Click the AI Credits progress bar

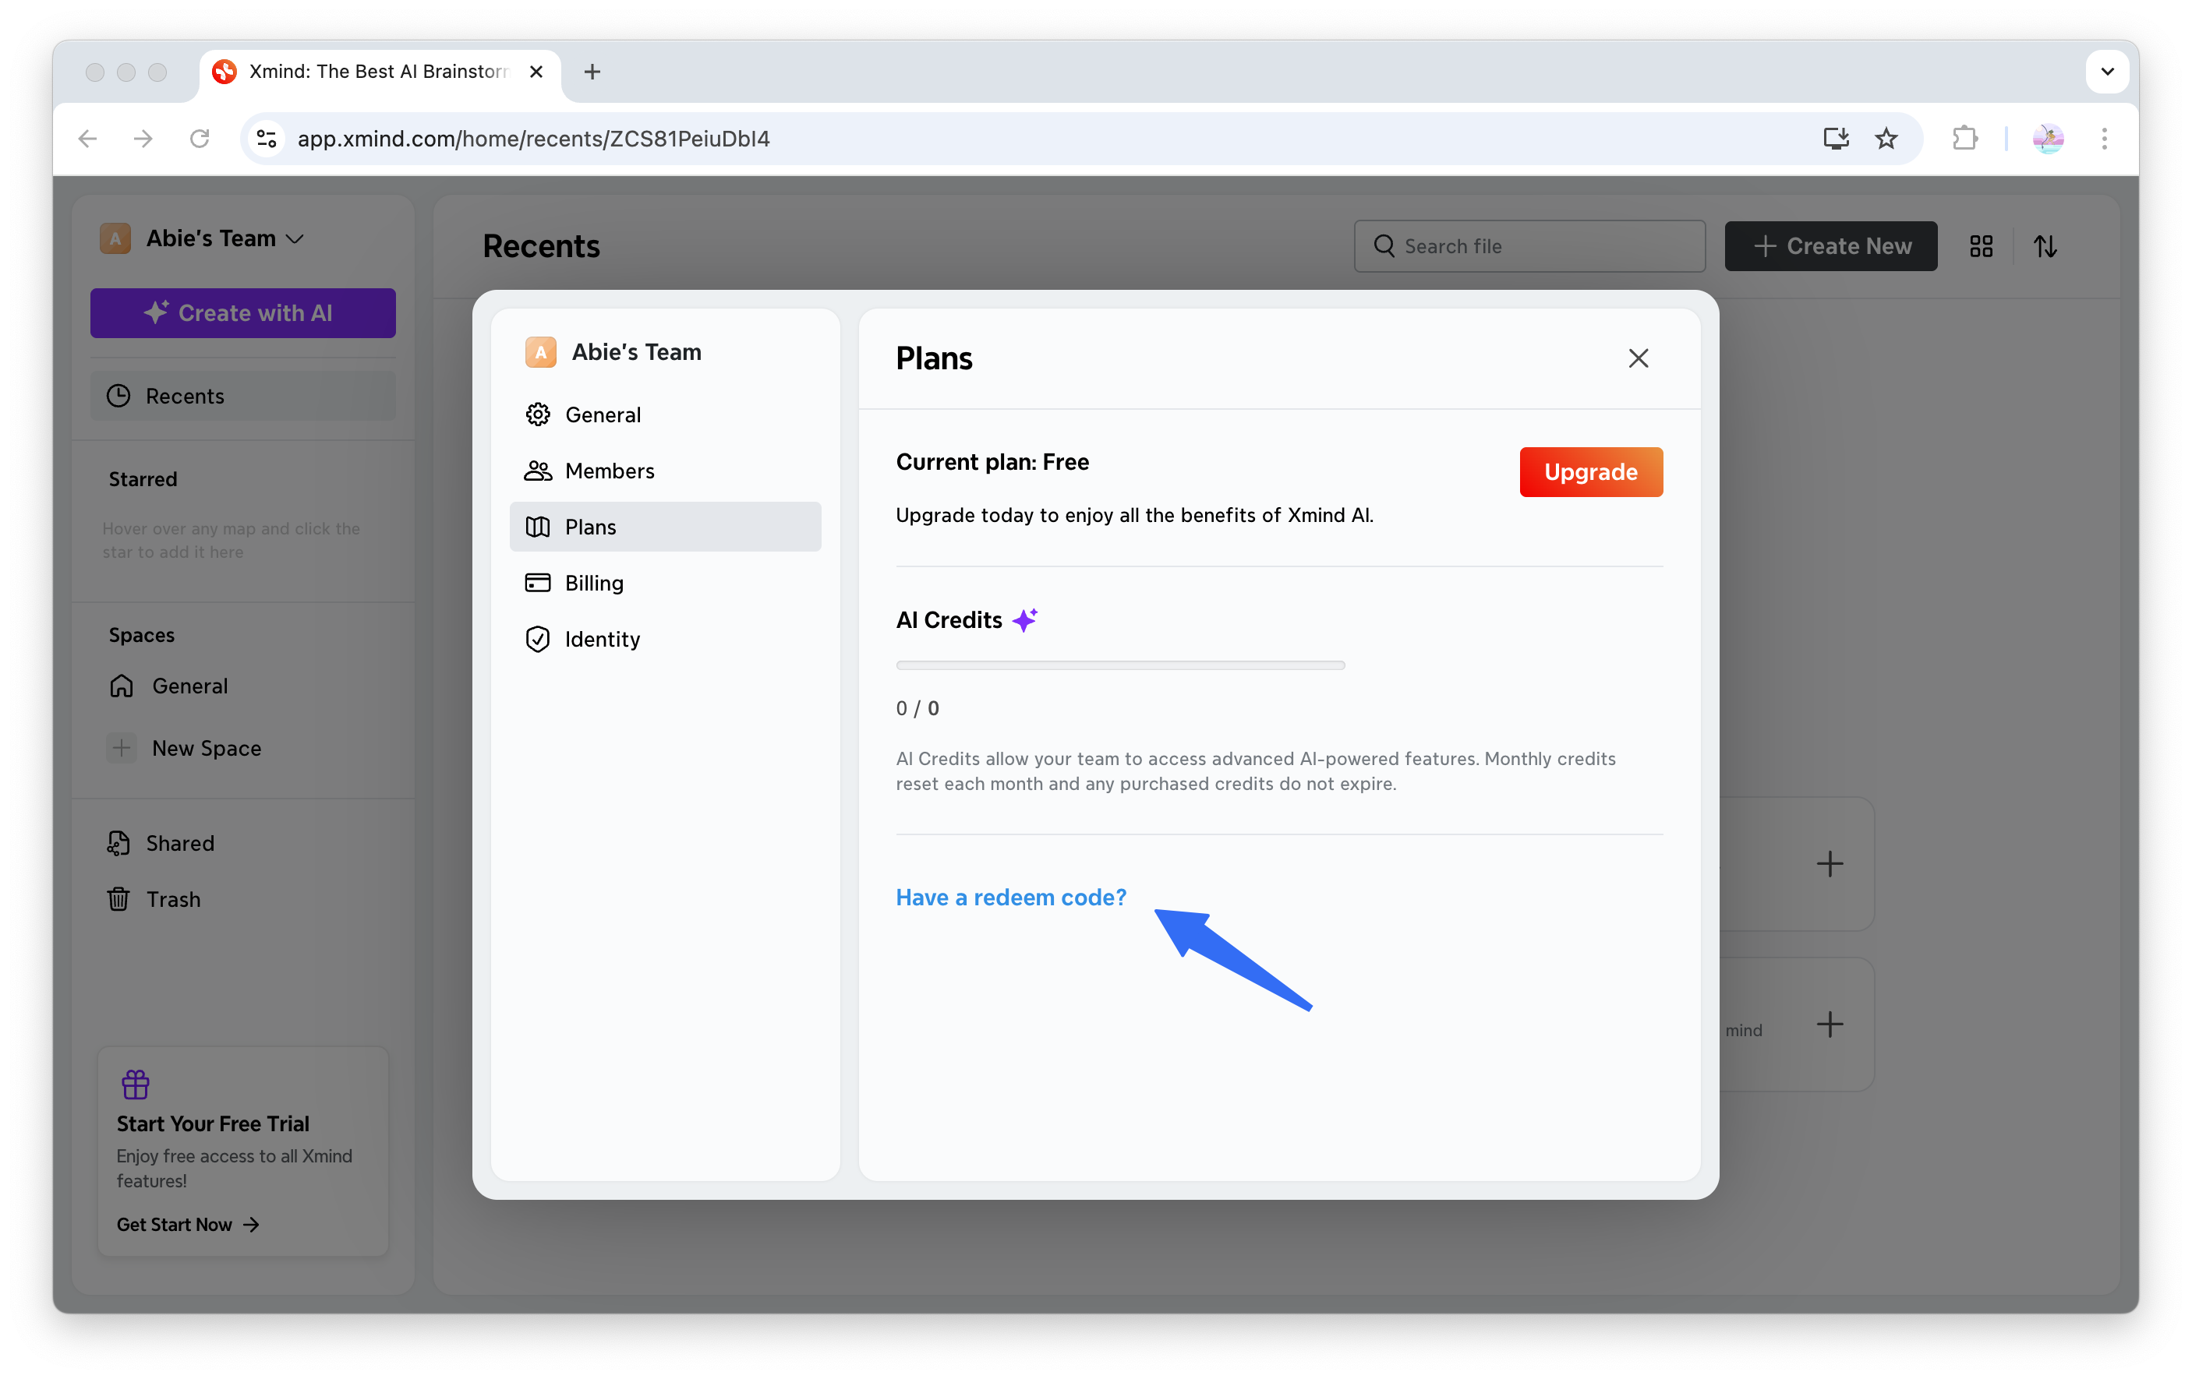tap(1119, 665)
